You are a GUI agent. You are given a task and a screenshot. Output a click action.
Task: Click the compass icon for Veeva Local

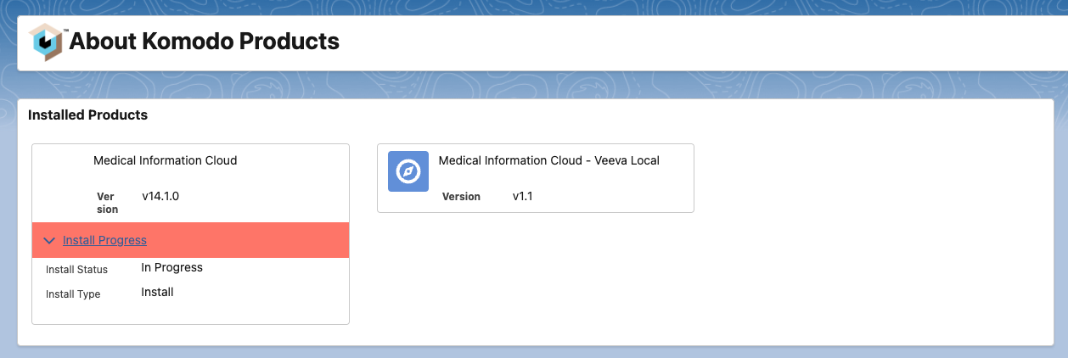click(408, 171)
